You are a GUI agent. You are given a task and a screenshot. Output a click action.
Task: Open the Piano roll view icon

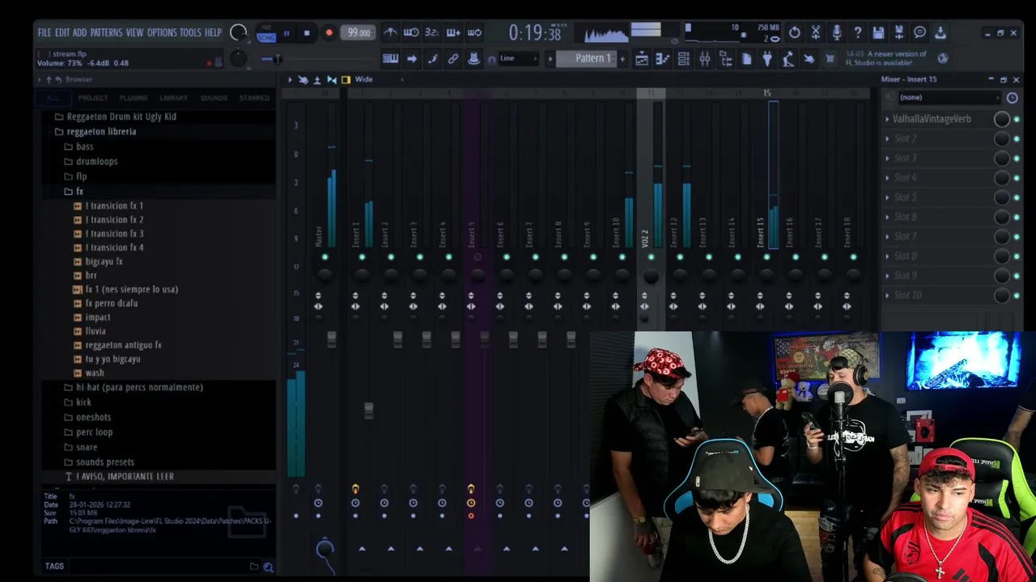click(663, 58)
